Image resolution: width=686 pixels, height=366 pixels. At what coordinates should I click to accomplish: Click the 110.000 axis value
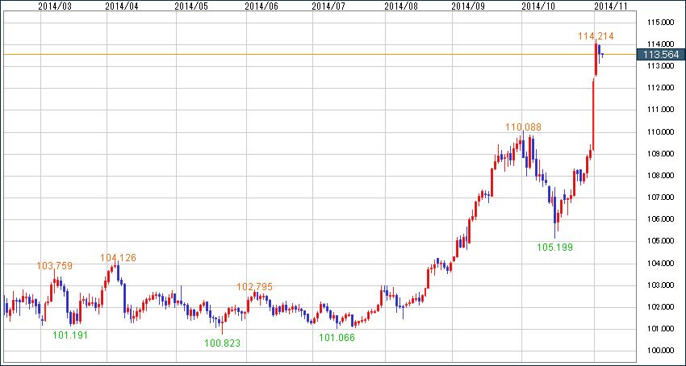(661, 132)
